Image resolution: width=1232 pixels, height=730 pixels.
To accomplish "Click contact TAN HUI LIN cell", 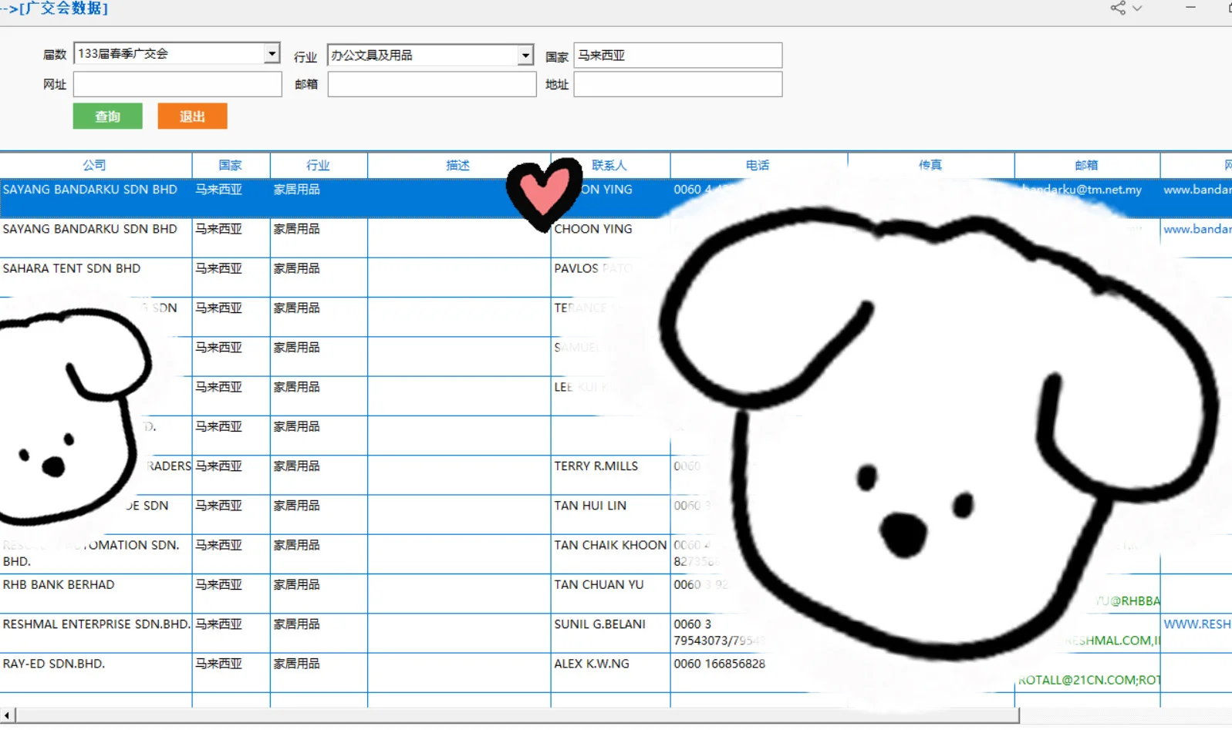I will (610, 514).
